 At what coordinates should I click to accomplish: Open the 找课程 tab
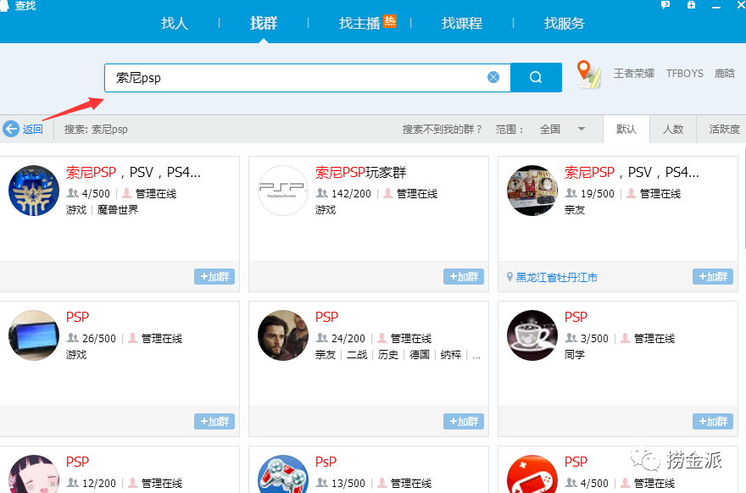coord(462,23)
